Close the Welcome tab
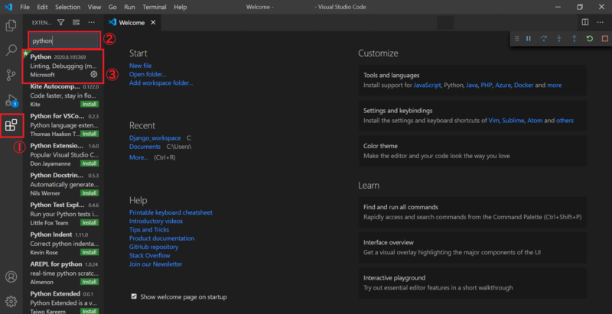 (x=153, y=23)
